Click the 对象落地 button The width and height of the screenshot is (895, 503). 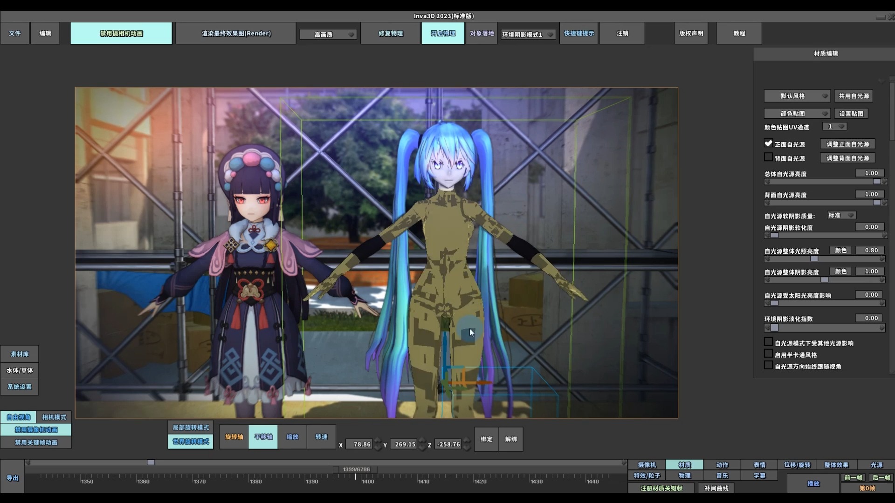(482, 34)
